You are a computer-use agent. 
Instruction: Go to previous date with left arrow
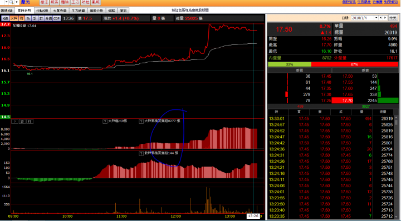[381, 18]
